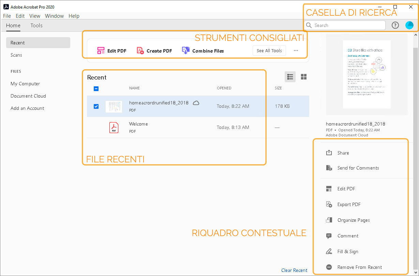Image resolution: width=419 pixels, height=276 pixels.
Task: Open the user profile avatar
Action: click(409, 25)
